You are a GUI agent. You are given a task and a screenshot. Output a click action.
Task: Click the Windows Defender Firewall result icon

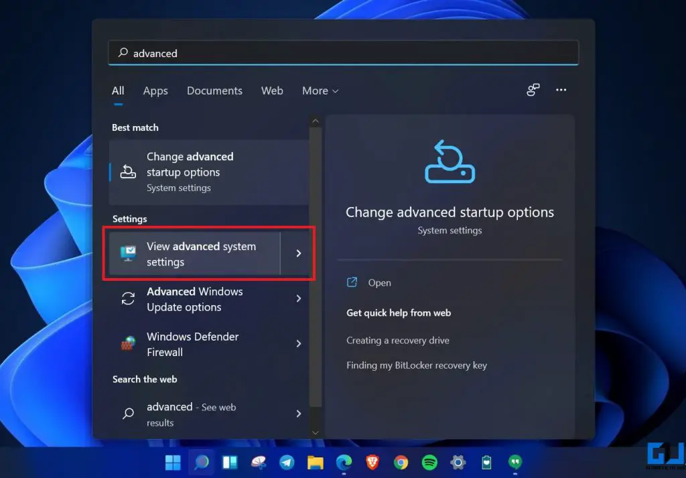click(x=128, y=344)
